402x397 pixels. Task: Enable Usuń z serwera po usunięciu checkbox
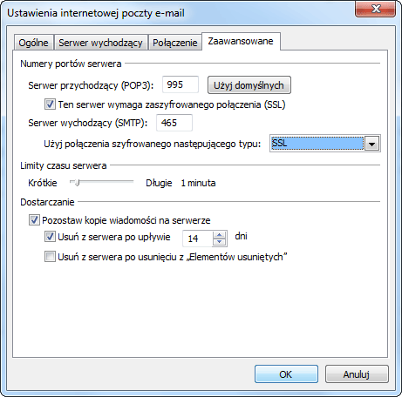(50, 257)
